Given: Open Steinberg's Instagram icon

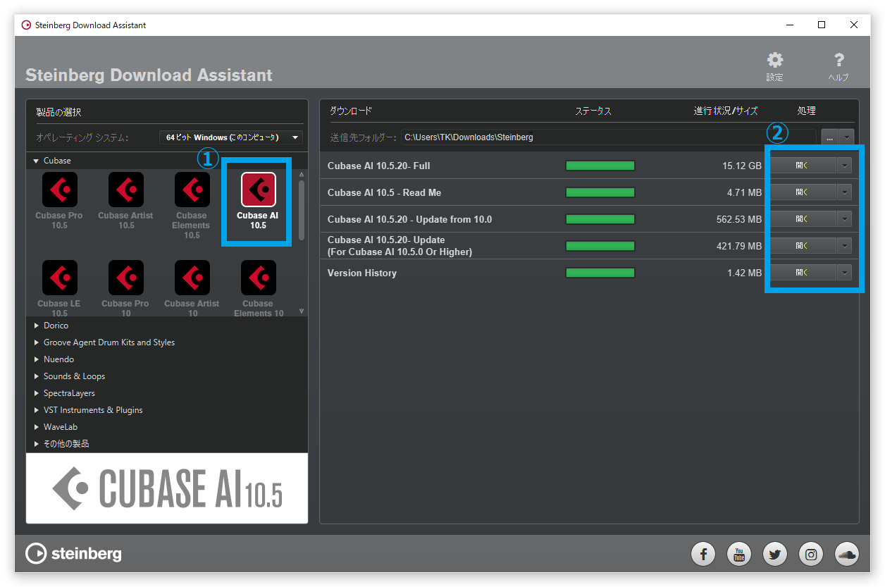Looking at the screenshot, I should tap(811, 554).
